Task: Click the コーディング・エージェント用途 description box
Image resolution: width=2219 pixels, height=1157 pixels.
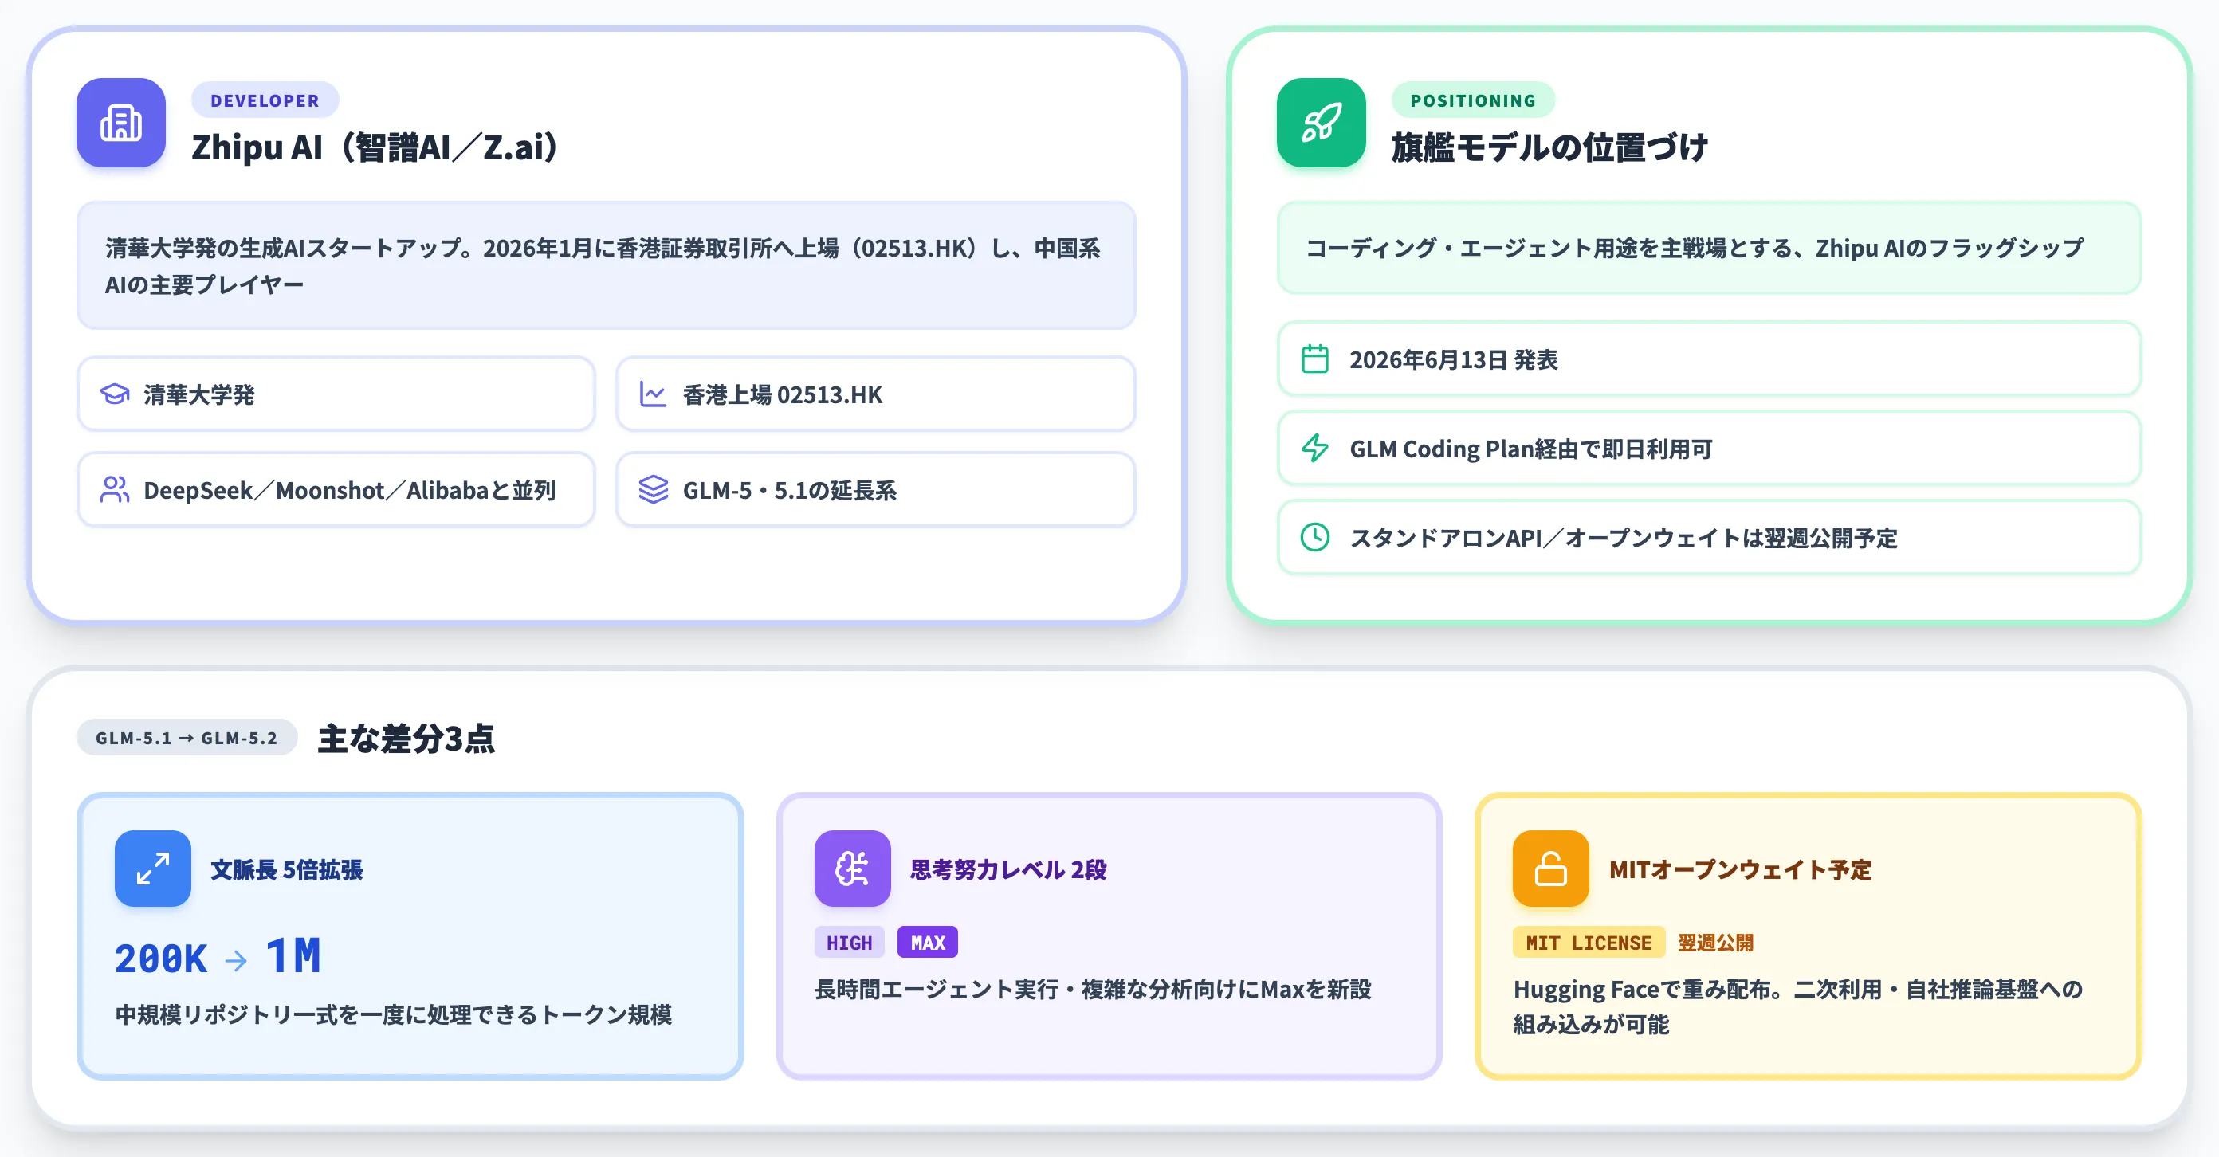Action: pyautogui.click(x=1709, y=248)
